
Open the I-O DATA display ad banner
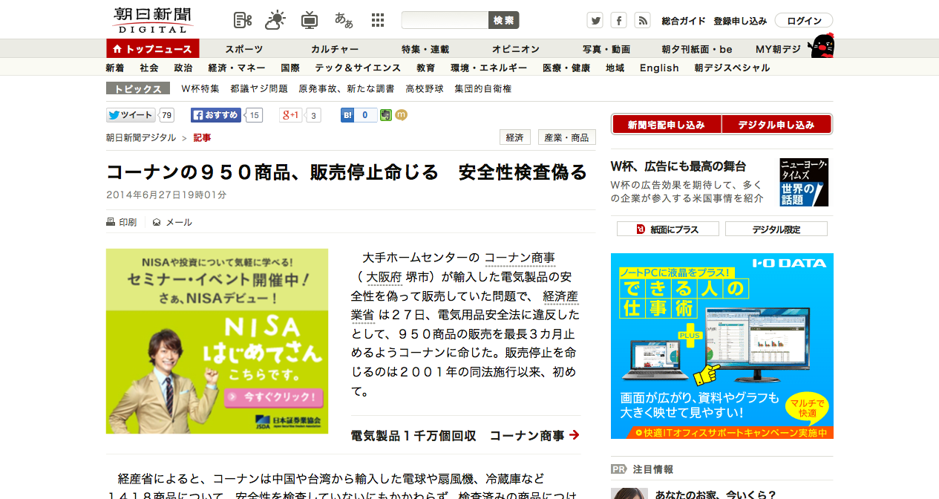pos(722,346)
